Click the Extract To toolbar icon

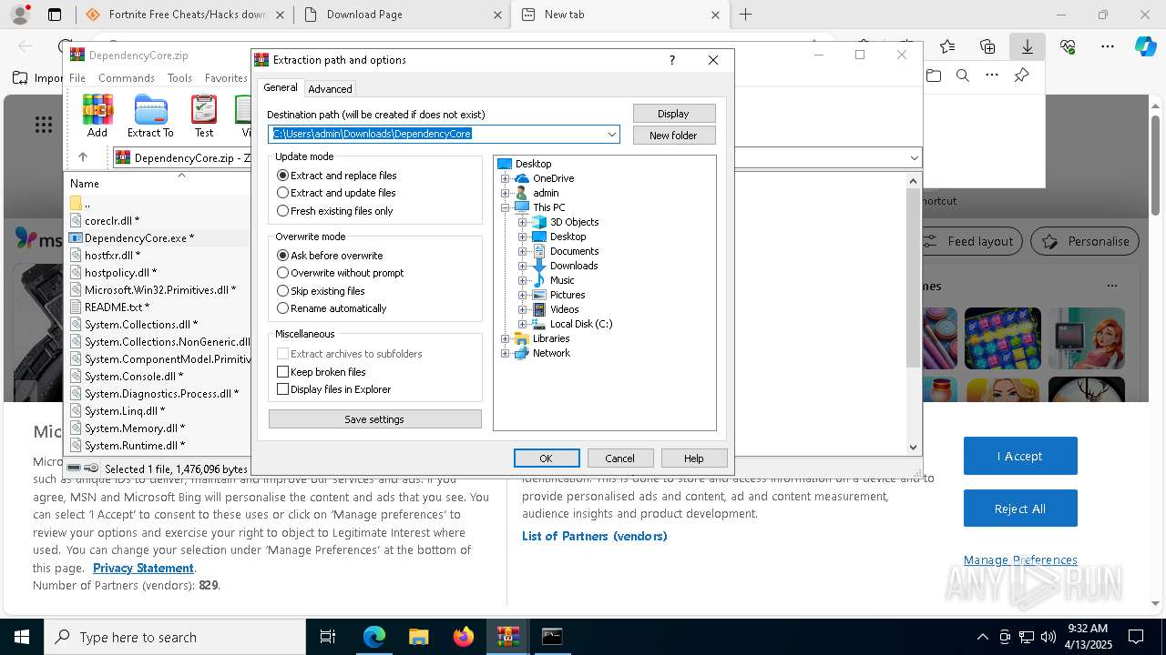point(150,116)
